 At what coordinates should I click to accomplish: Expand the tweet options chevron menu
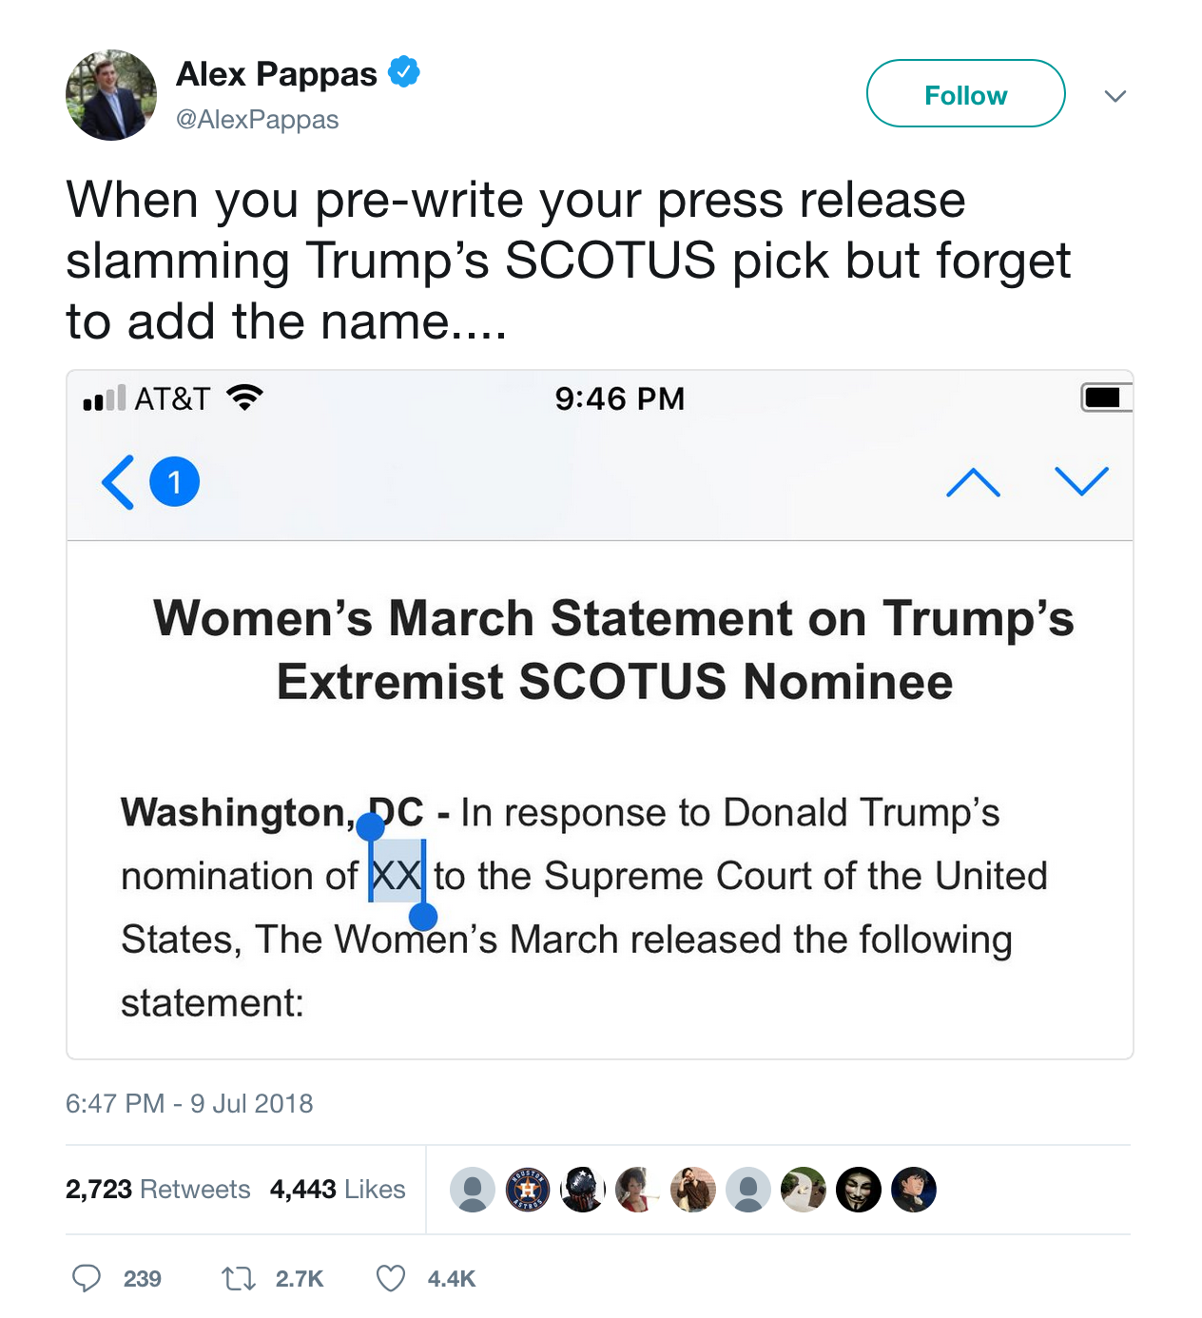(x=1115, y=96)
